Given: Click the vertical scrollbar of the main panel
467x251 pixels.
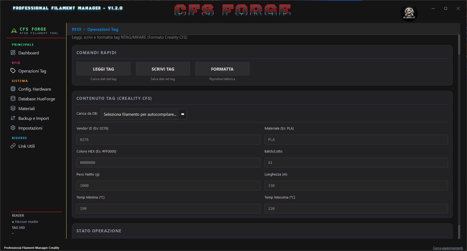Looking at the screenshot, I should click(x=459, y=137).
